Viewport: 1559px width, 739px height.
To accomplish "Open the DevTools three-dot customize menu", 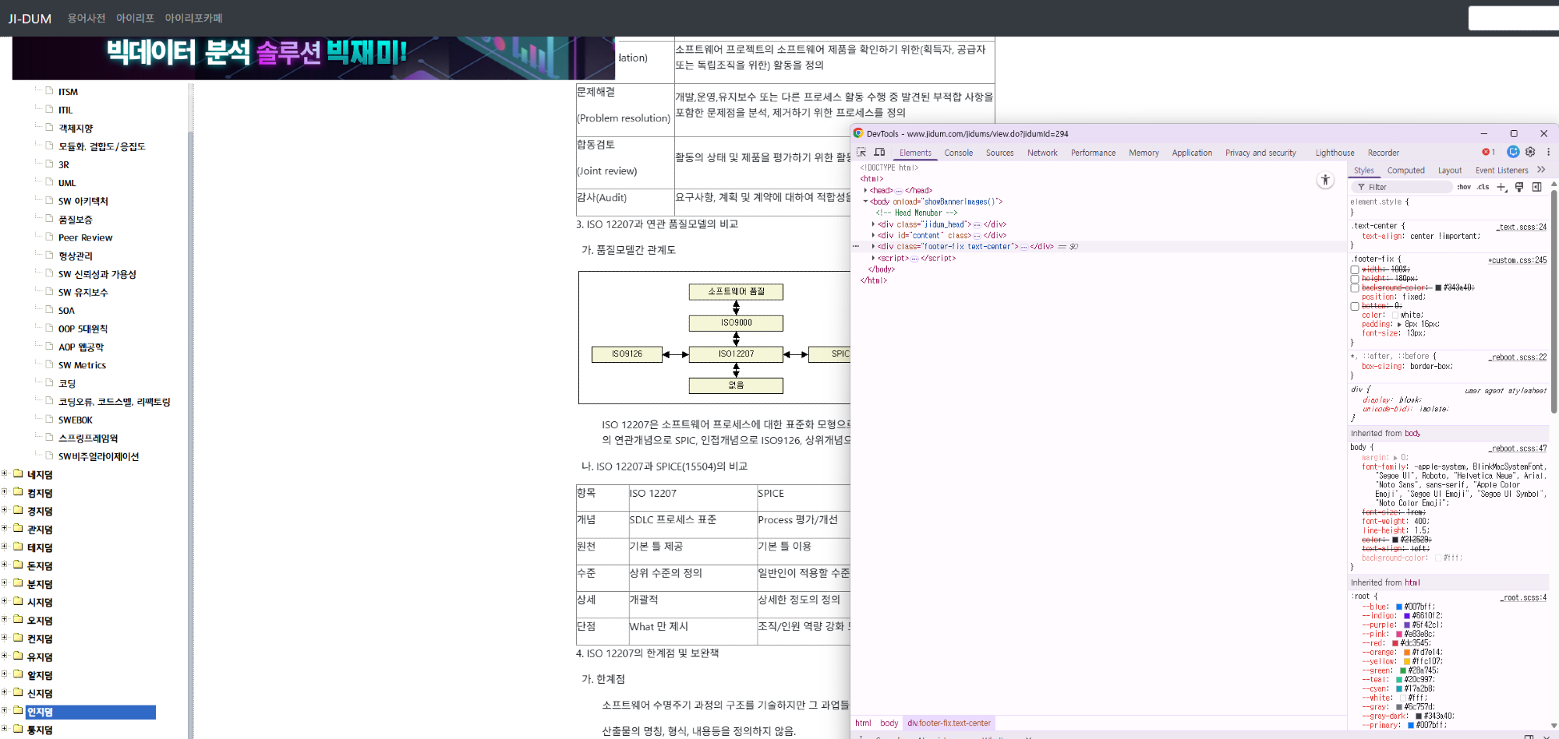I will (x=1548, y=153).
